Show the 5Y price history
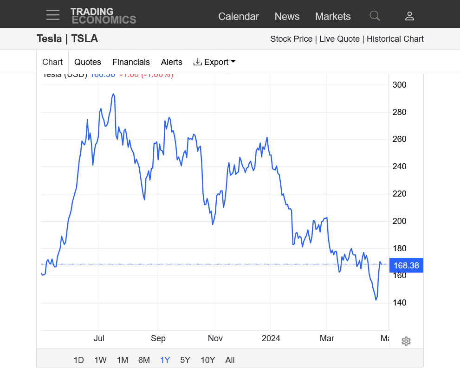Viewport: 460px width, 369px height. click(185, 360)
